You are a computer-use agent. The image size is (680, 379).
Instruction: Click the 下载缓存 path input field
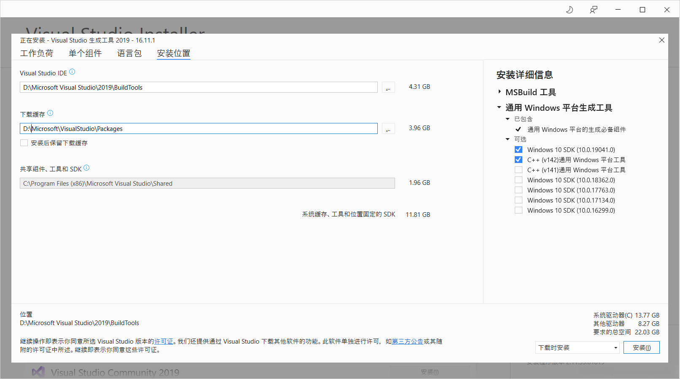click(x=199, y=128)
